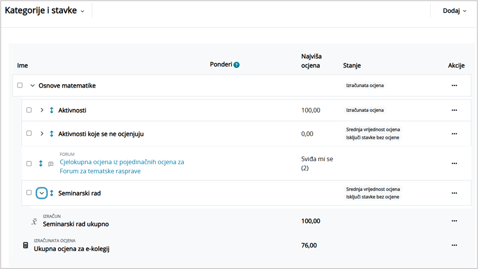Image resolution: width=478 pixels, height=269 pixels.
Task: Open the Dodaj menu
Action: click(454, 11)
